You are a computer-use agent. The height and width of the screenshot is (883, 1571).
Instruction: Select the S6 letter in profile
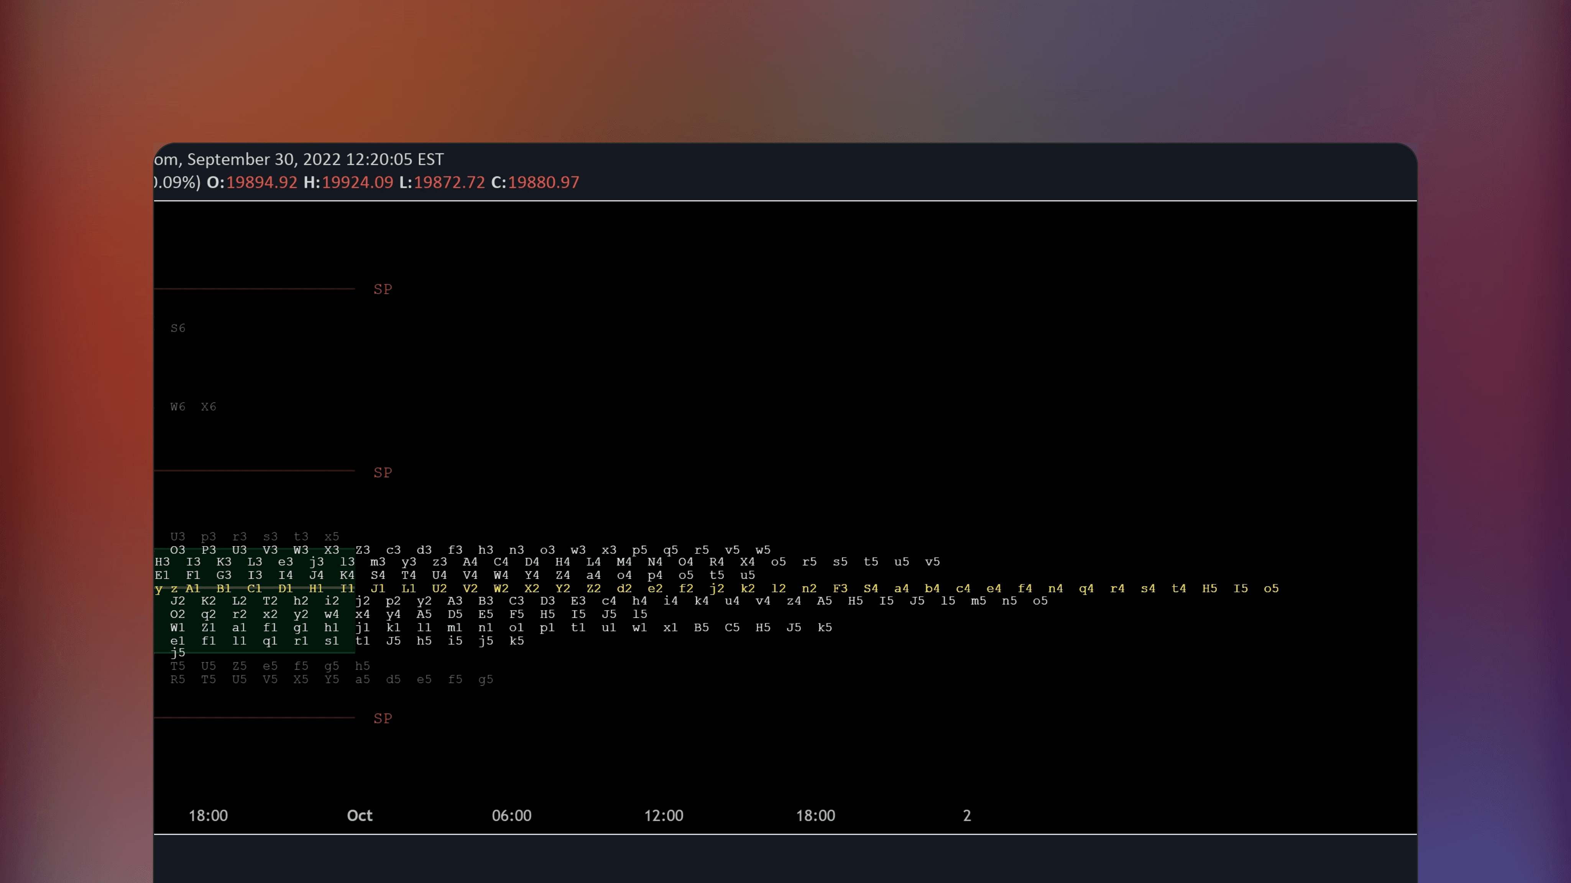[177, 328]
